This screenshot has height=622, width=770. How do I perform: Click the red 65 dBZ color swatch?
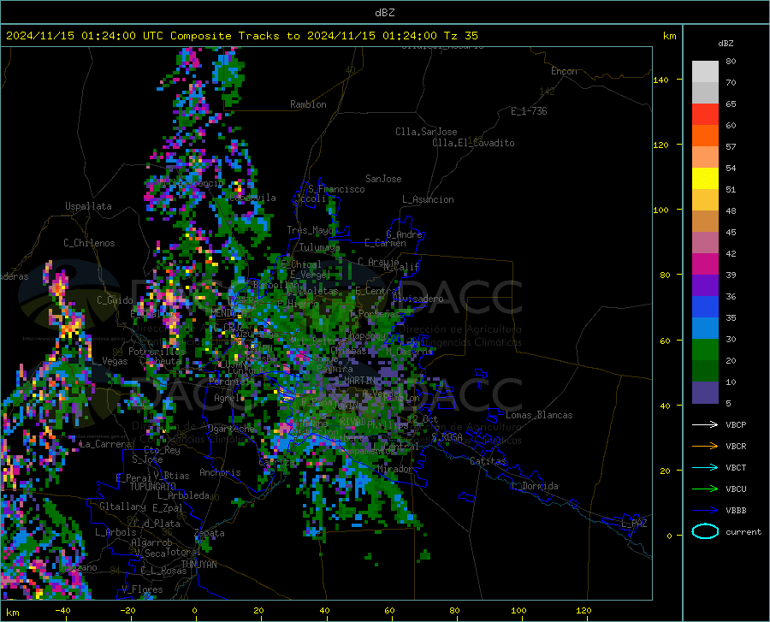705,115
